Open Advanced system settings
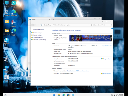This screenshot has width=128, height=96. pyautogui.click(x=40, y=40)
